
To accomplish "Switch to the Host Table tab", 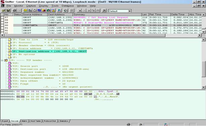I will 36,121.
